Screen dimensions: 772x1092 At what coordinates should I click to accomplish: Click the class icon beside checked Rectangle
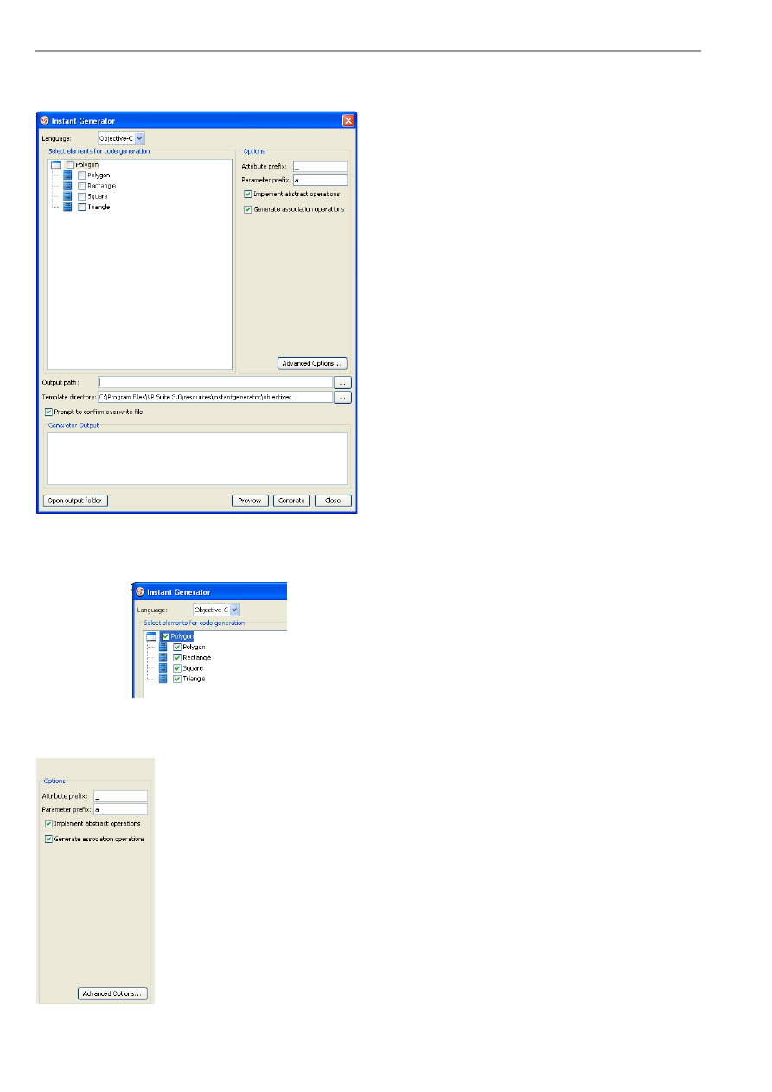163,658
